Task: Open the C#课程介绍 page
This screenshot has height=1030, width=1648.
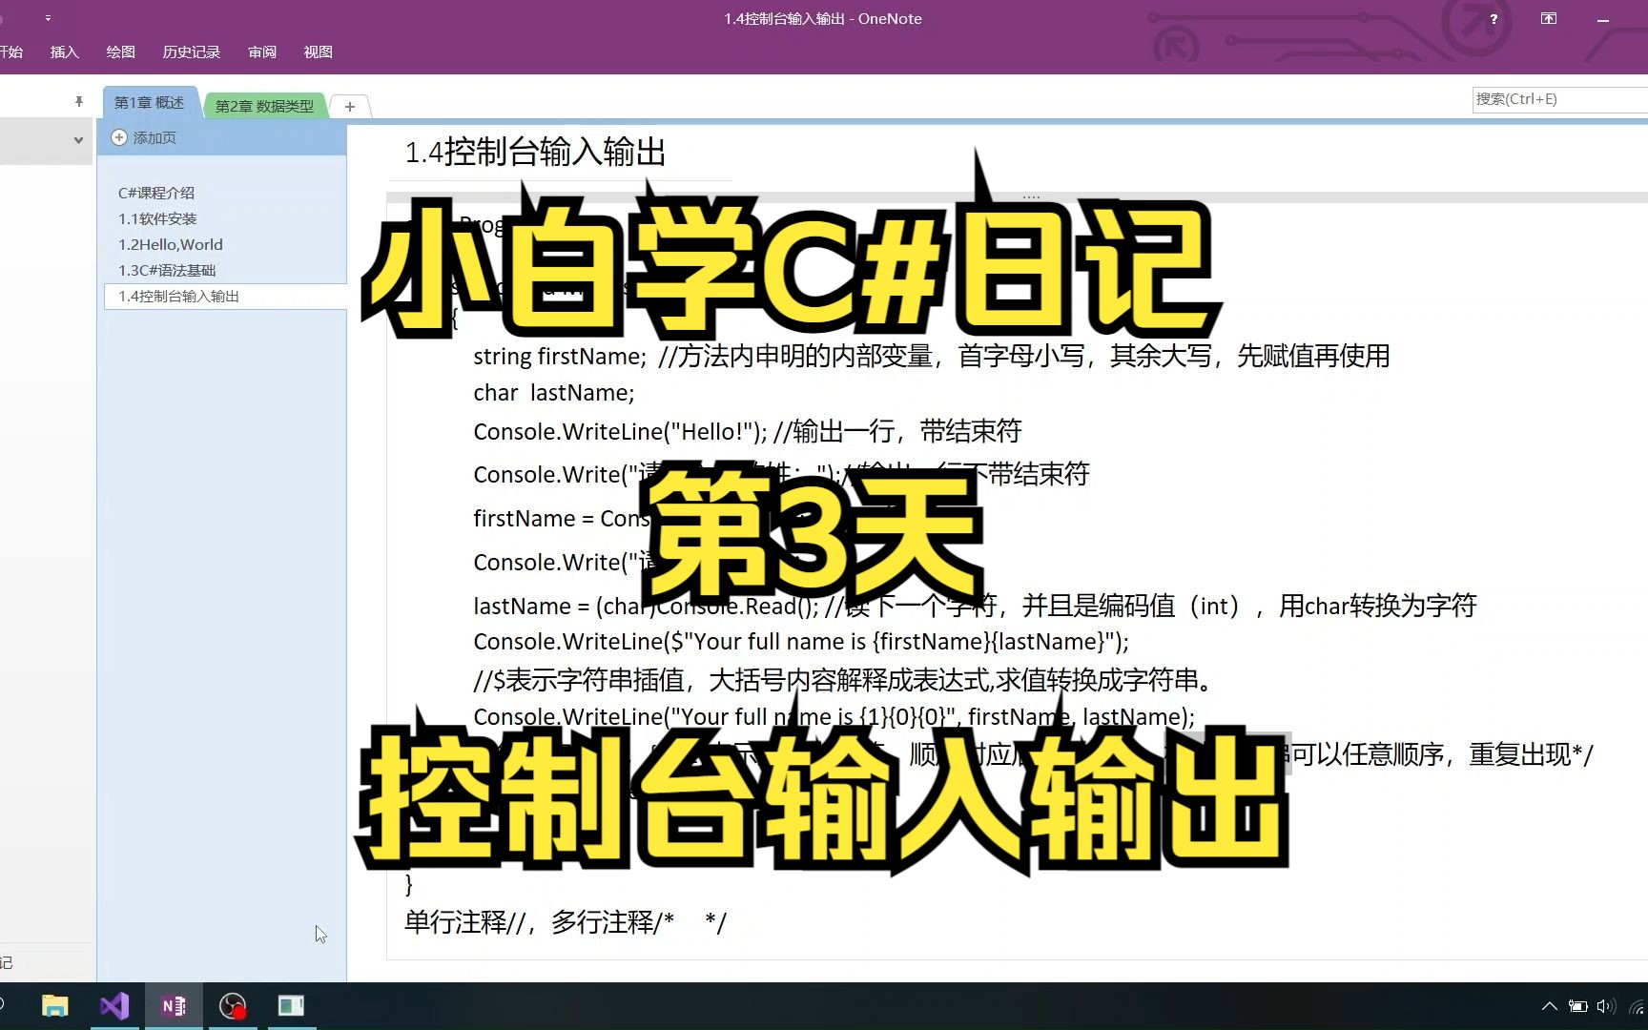Action: pos(156,193)
